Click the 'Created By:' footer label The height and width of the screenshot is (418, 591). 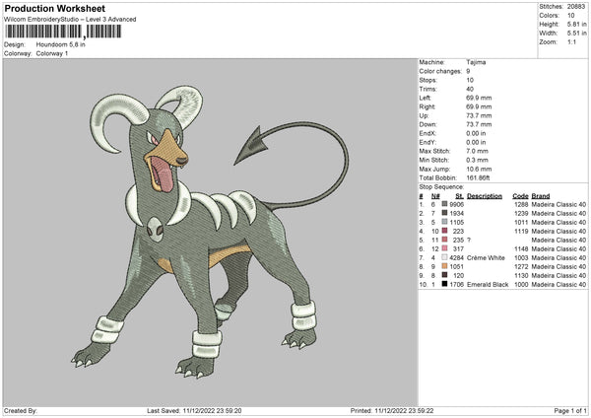(x=21, y=411)
